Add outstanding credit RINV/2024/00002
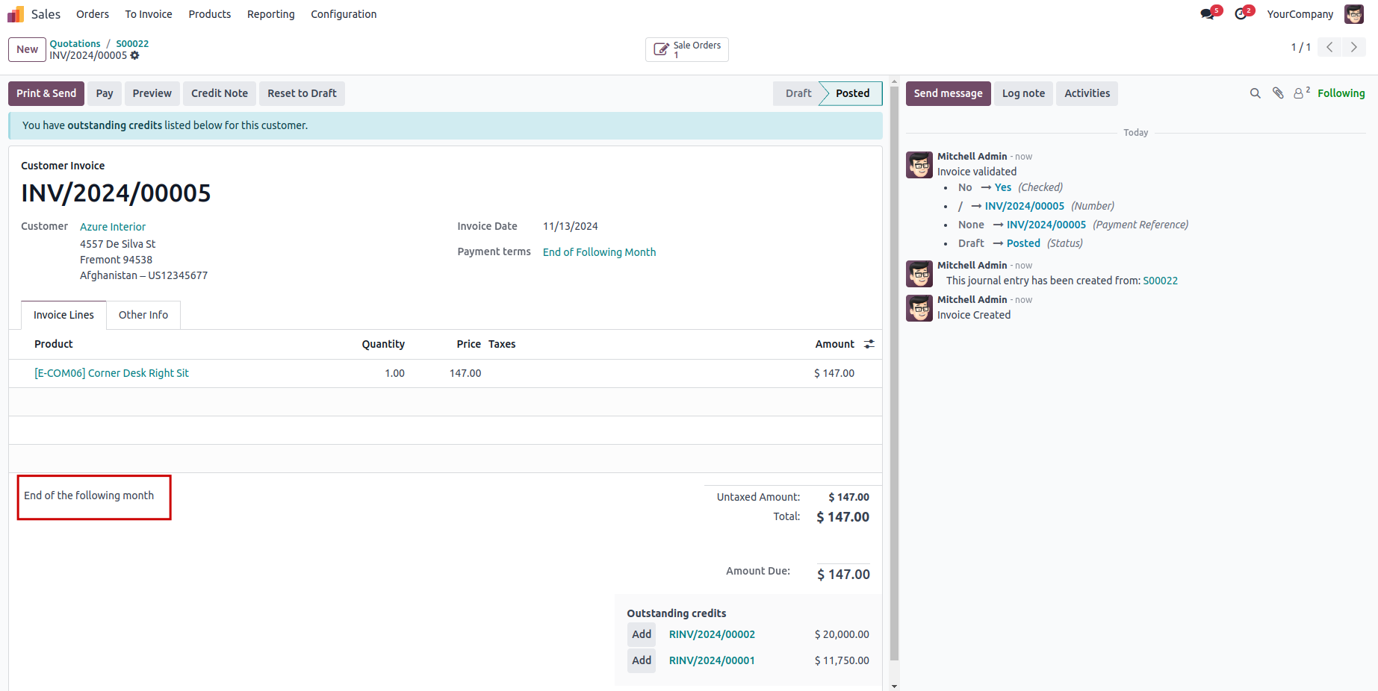 click(x=642, y=634)
